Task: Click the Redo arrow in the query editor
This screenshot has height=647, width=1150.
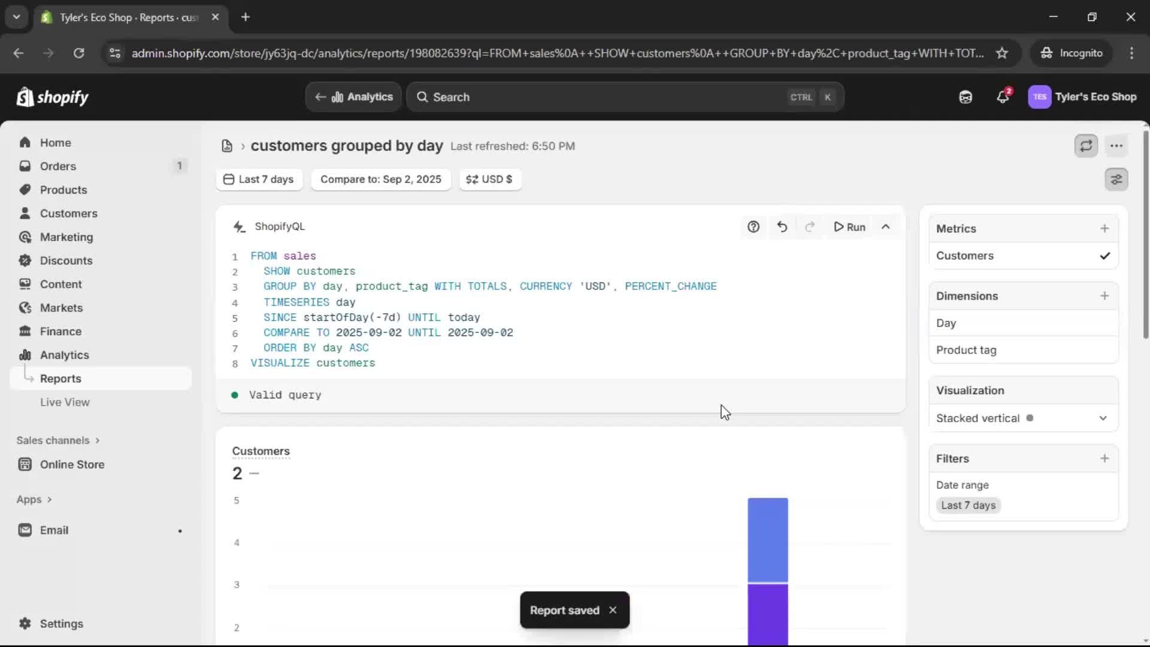Action: point(810,227)
